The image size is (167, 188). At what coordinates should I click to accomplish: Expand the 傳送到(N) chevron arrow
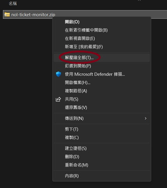[x=145, y=119]
